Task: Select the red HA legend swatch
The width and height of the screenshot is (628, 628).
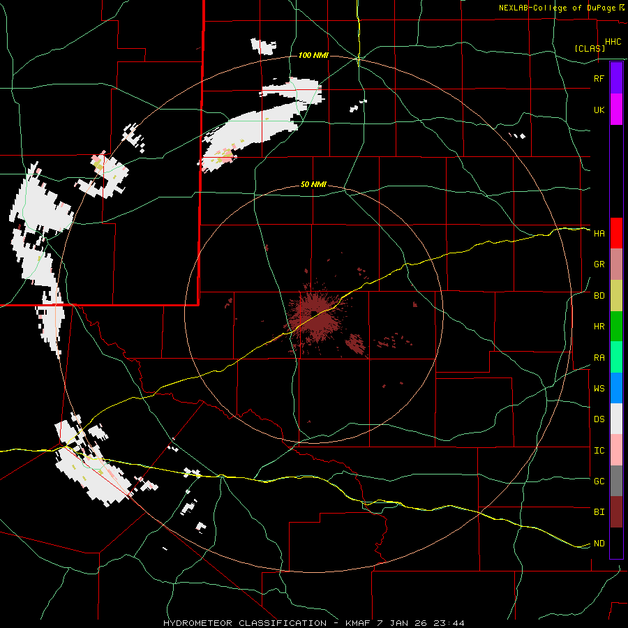Action: click(x=616, y=233)
